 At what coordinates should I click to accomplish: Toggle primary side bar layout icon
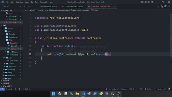[142, 2]
